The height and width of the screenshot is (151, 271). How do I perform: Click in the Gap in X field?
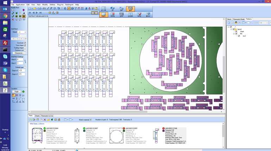coord(22,71)
